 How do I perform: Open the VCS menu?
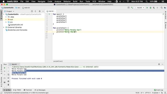tap(94, 2)
